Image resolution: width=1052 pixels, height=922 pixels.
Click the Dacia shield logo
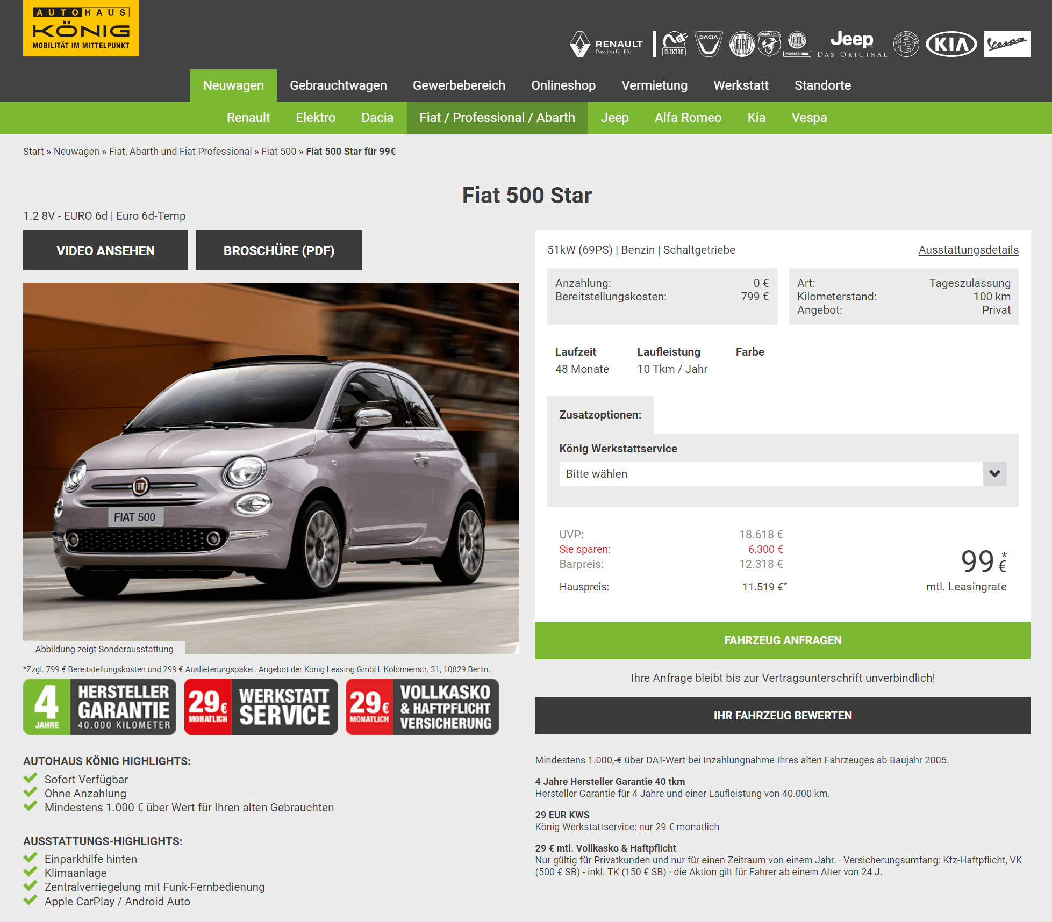click(x=709, y=44)
